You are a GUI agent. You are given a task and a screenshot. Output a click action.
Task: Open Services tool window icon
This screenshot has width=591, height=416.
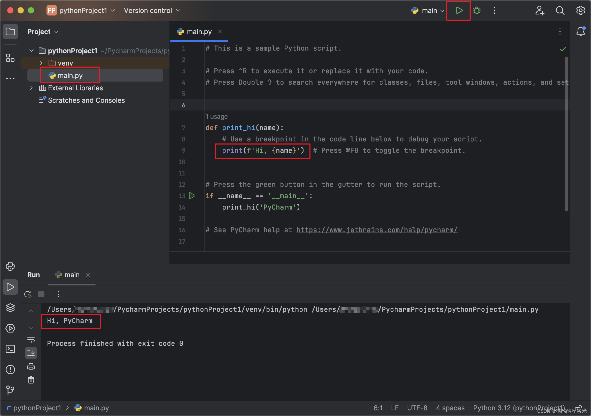[10, 328]
